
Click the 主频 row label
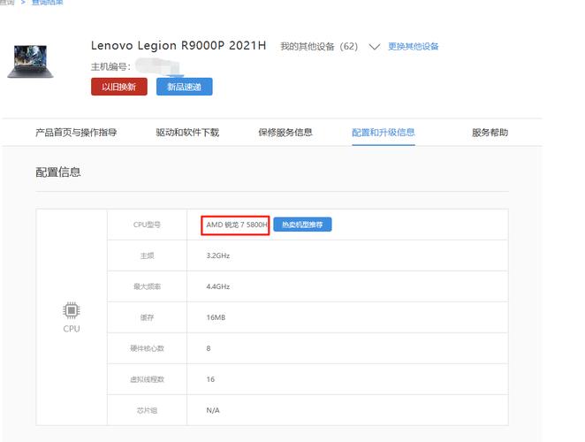147,255
